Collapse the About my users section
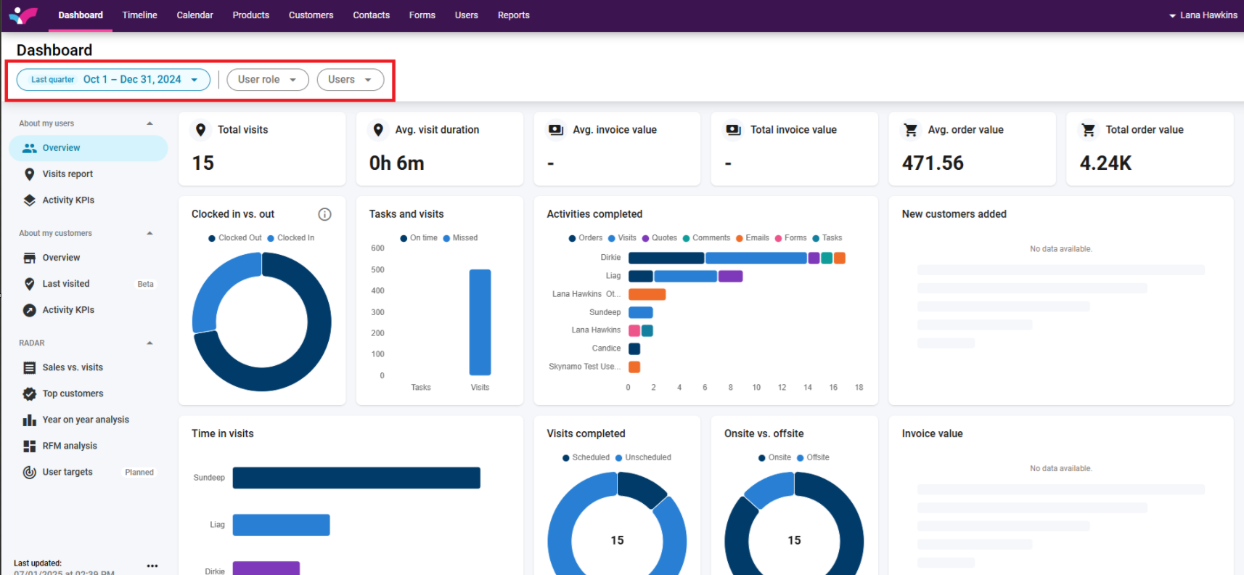 point(150,123)
